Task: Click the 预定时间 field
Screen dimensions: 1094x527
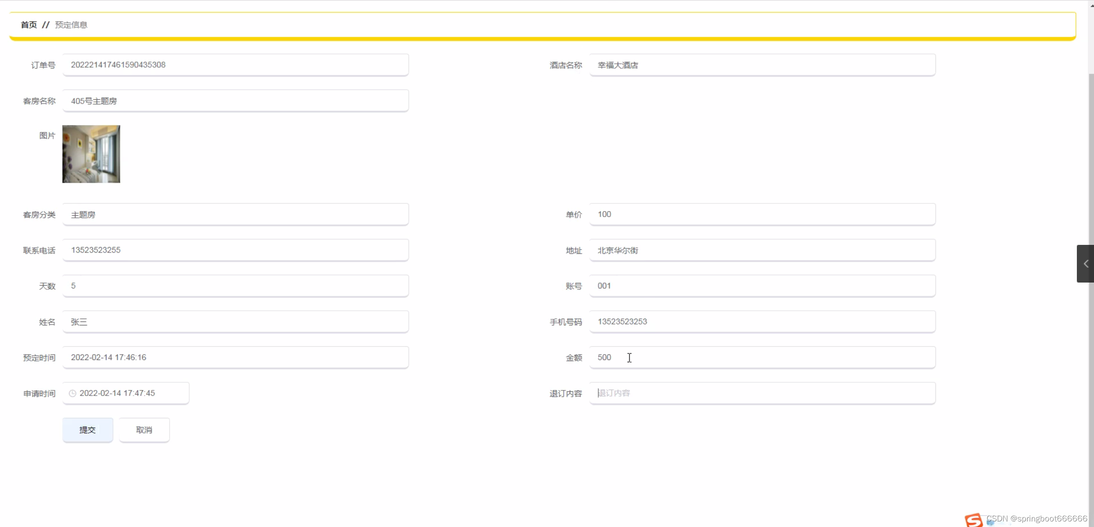Action: coord(235,357)
